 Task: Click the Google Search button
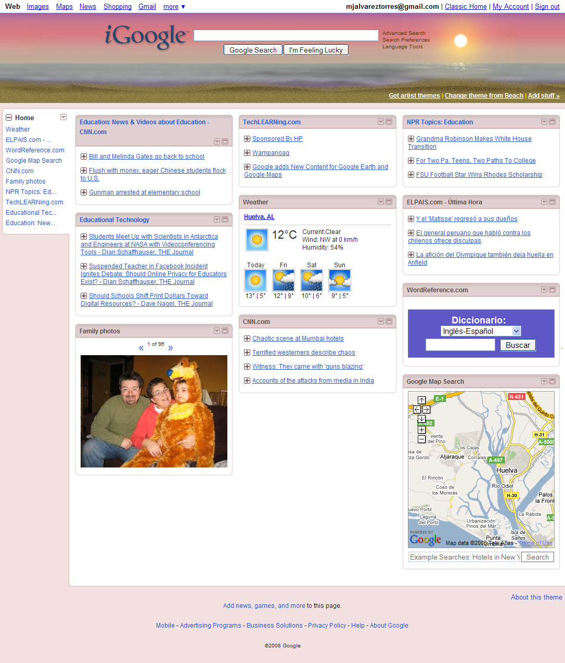tap(253, 50)
